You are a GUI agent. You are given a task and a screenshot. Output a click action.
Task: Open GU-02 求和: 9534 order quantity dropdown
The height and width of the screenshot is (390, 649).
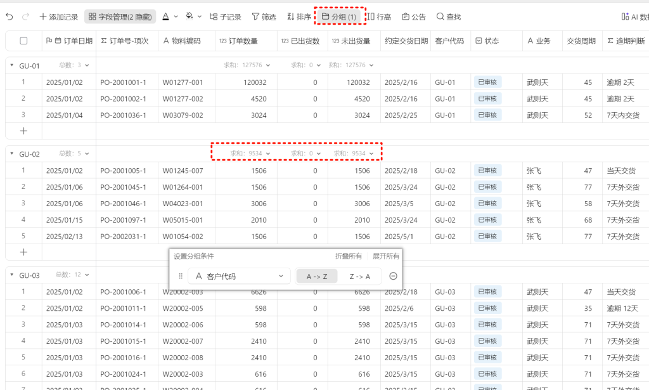(x=250, y=153)
